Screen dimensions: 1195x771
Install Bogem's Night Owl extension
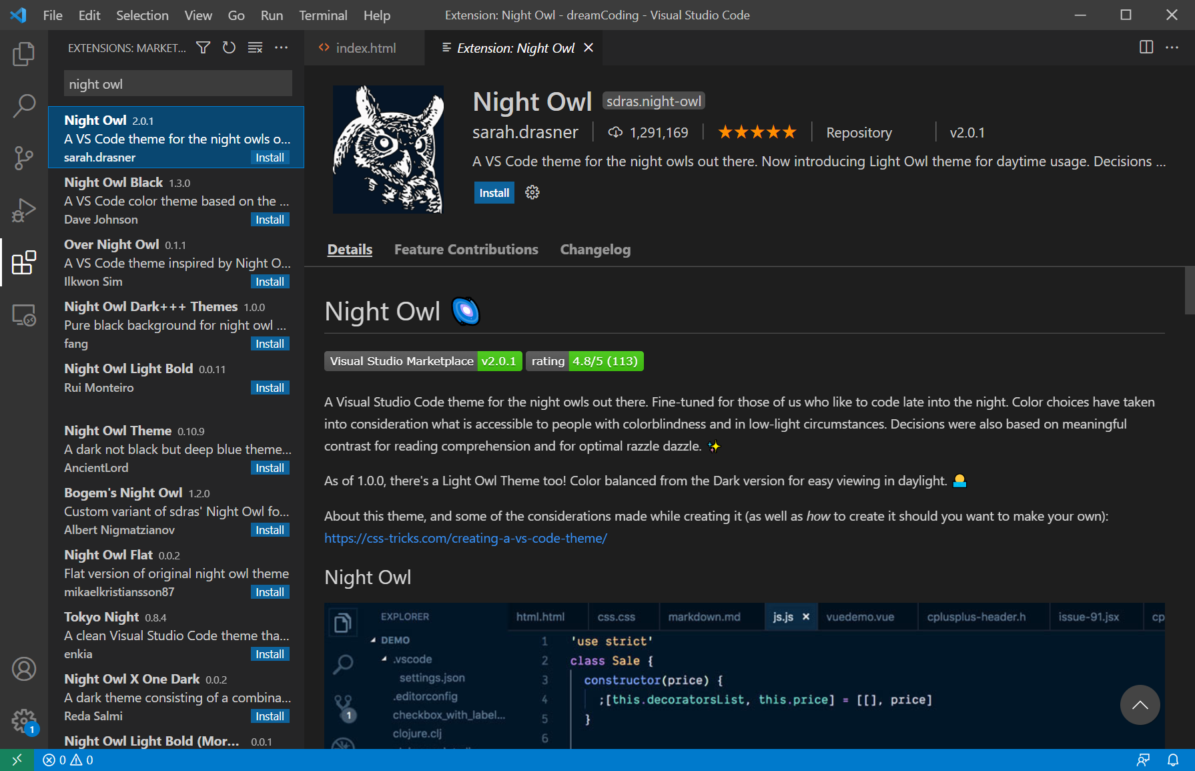(x=270, y=530)
